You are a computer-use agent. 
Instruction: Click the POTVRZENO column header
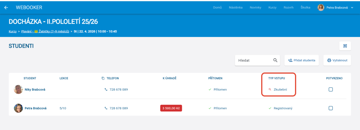point(334,78)
